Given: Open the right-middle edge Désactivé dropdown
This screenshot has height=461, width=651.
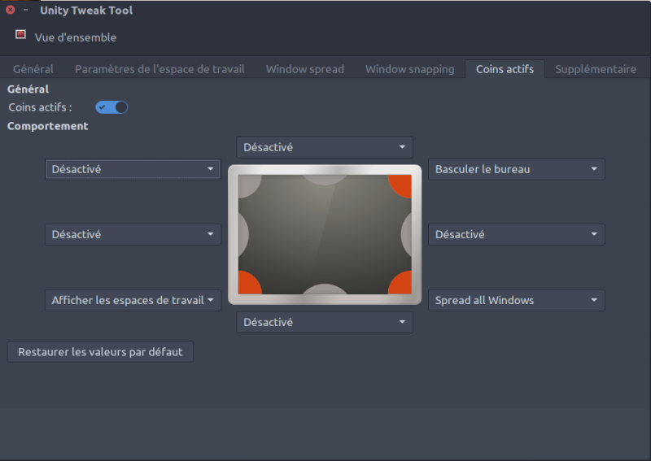Looking at the screenshot, I should (517, 234).
